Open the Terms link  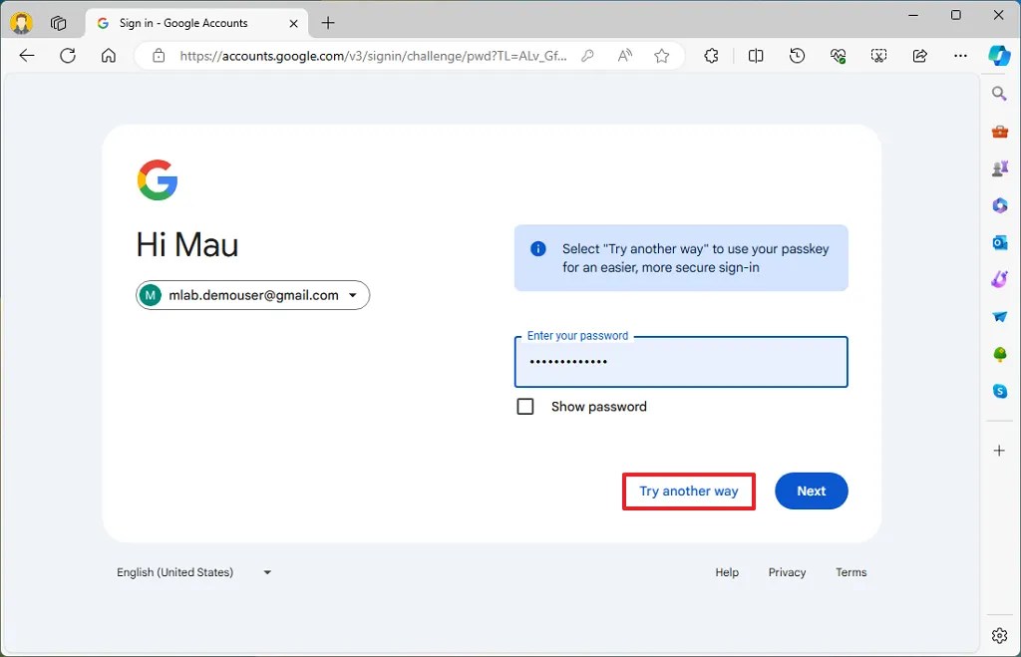(x=851, y=572)
